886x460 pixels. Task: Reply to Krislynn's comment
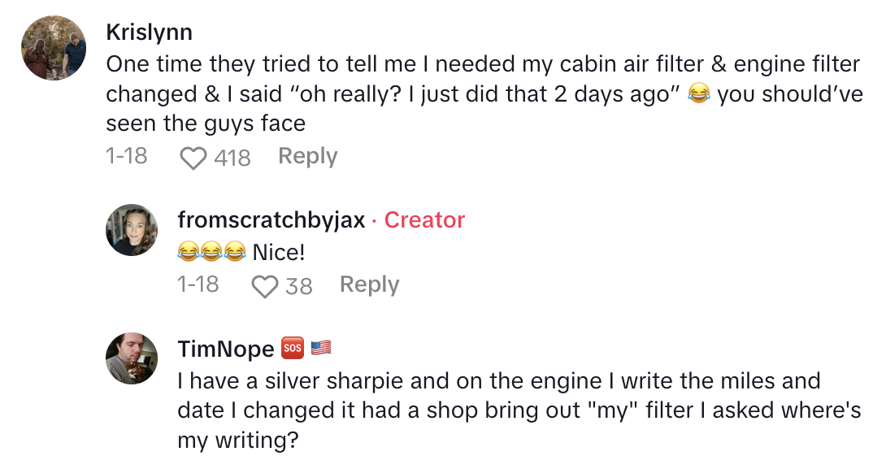click(x=307, y=156)
